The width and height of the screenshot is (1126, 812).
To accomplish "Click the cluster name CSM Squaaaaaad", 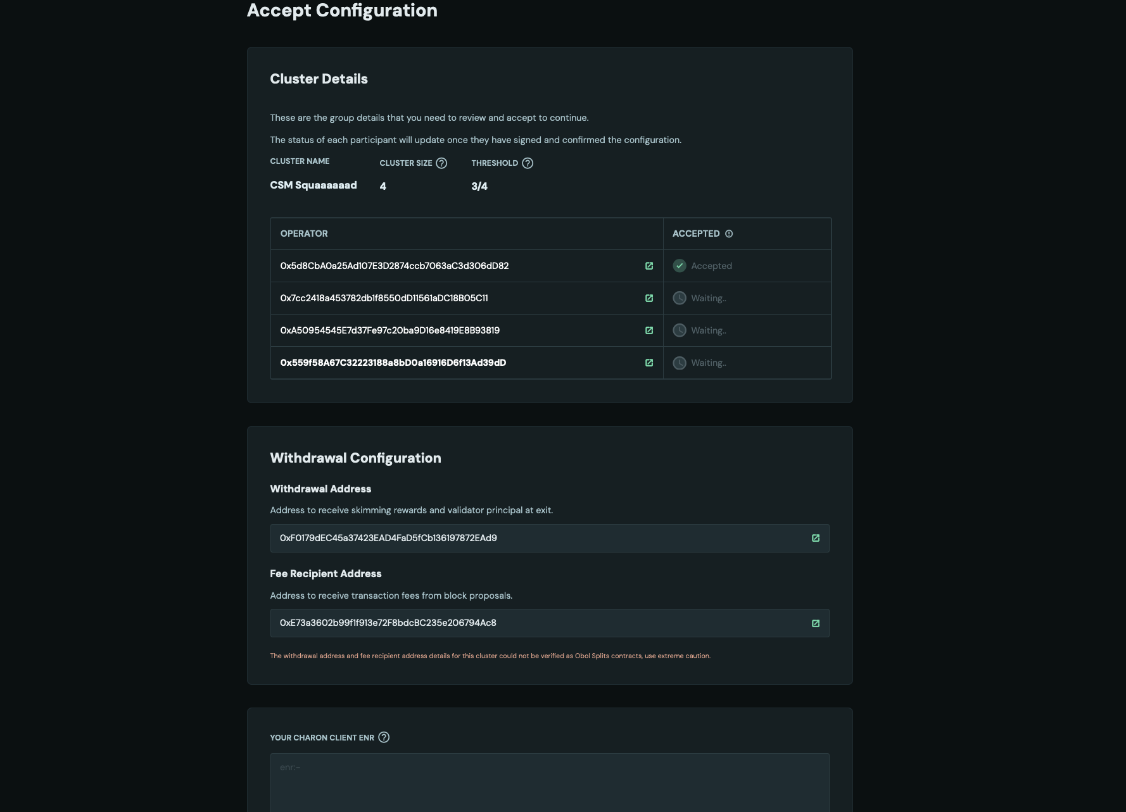I will 313,185.
